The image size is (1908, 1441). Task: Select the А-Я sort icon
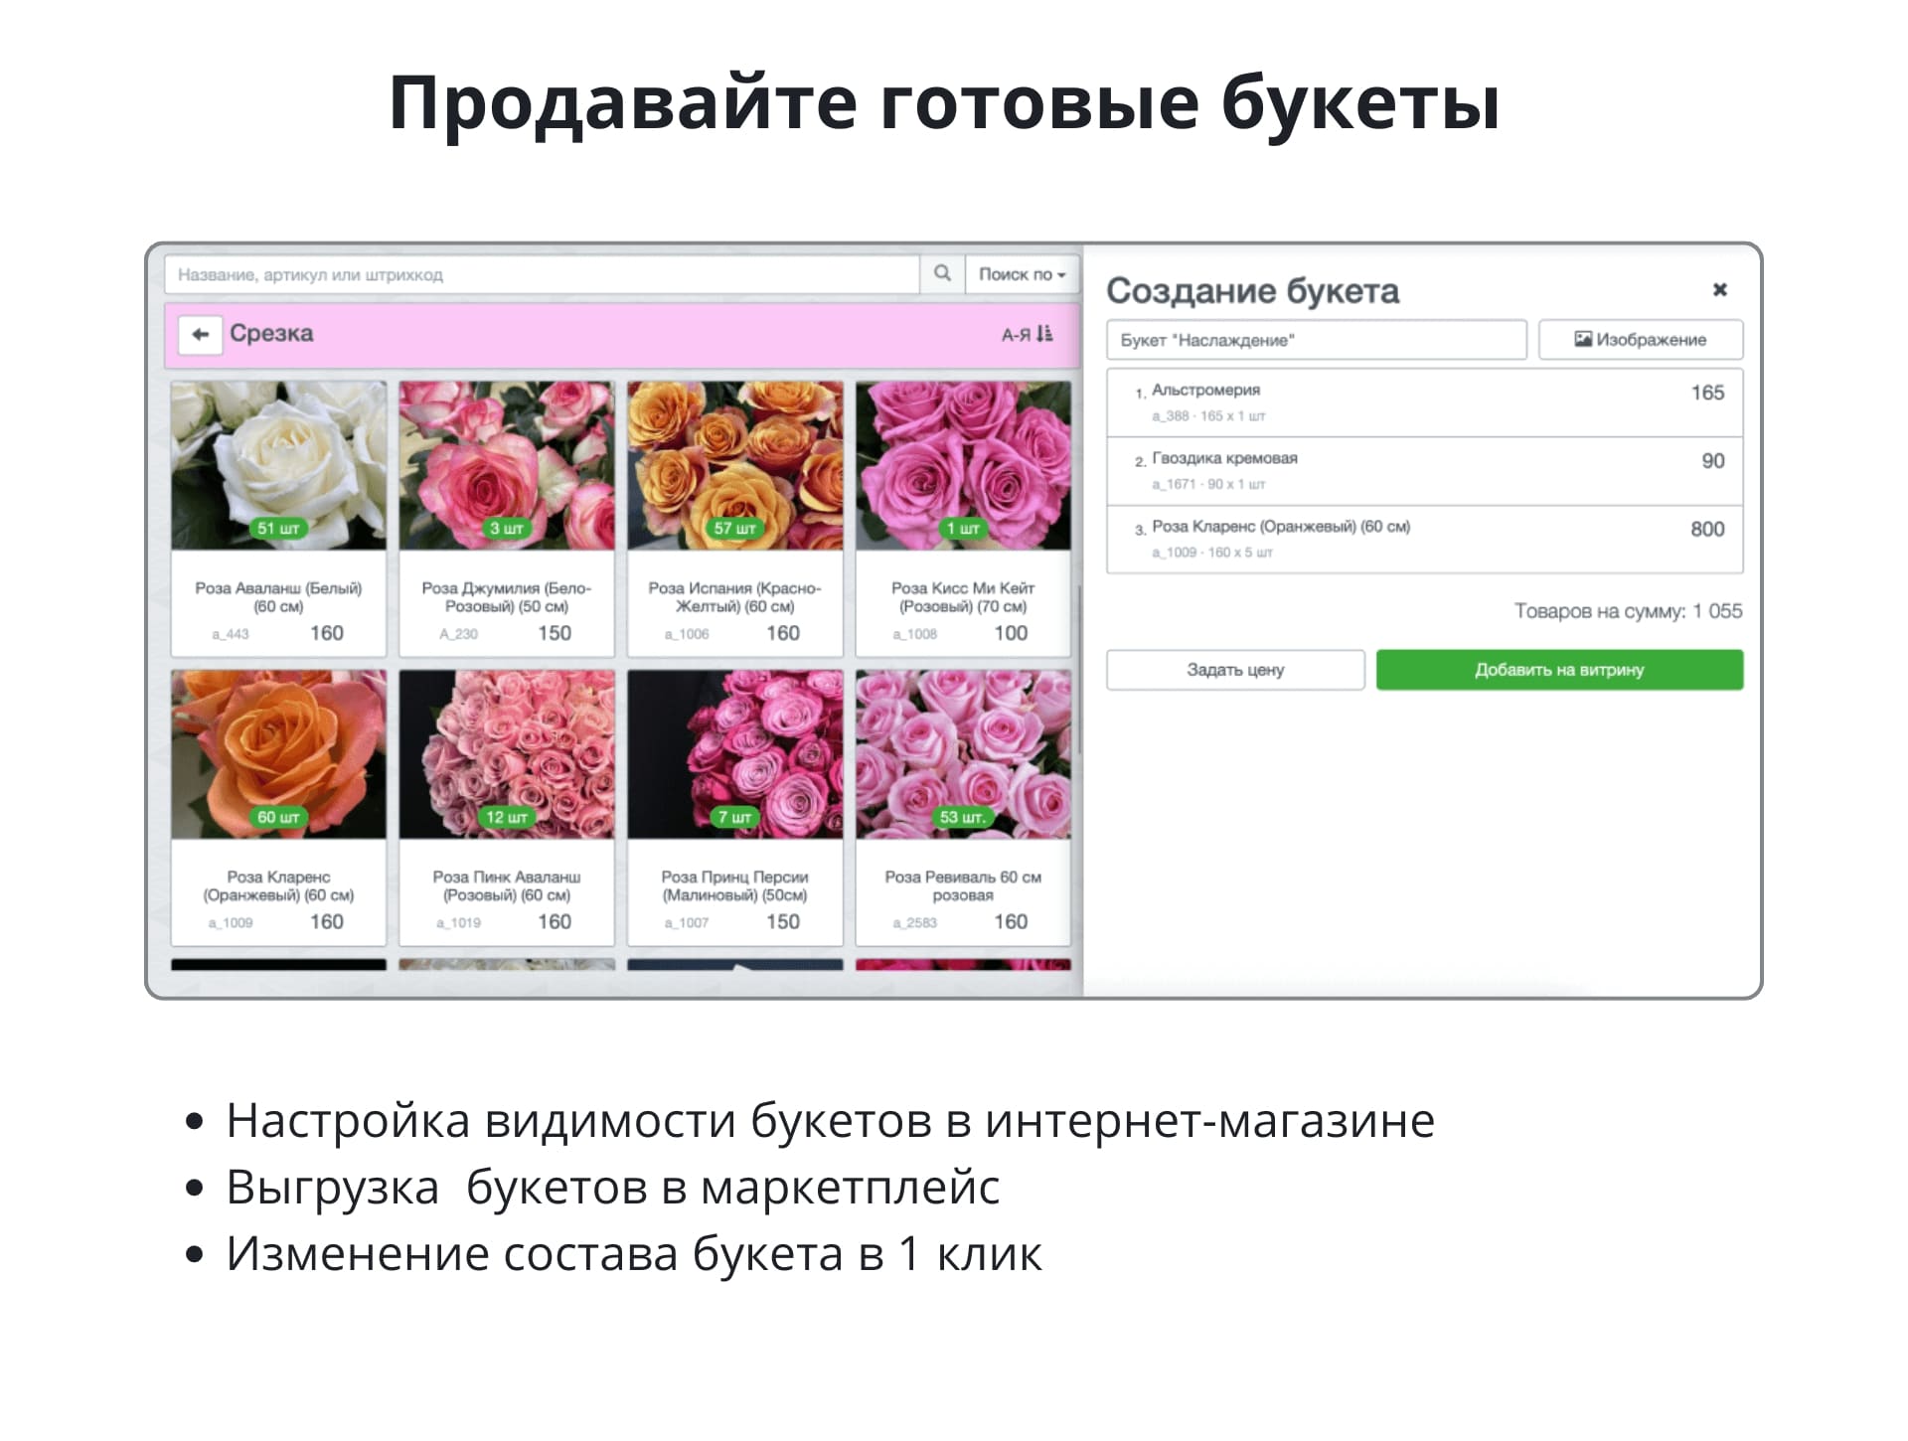(x=1025, y=335)
